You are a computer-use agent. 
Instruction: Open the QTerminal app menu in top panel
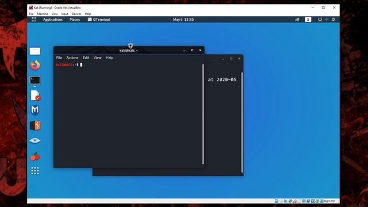[x=99, y=20]
